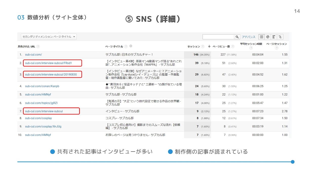Show help for 平均セッション時間 column
309x174 pixels.
(x=251, y=48)
